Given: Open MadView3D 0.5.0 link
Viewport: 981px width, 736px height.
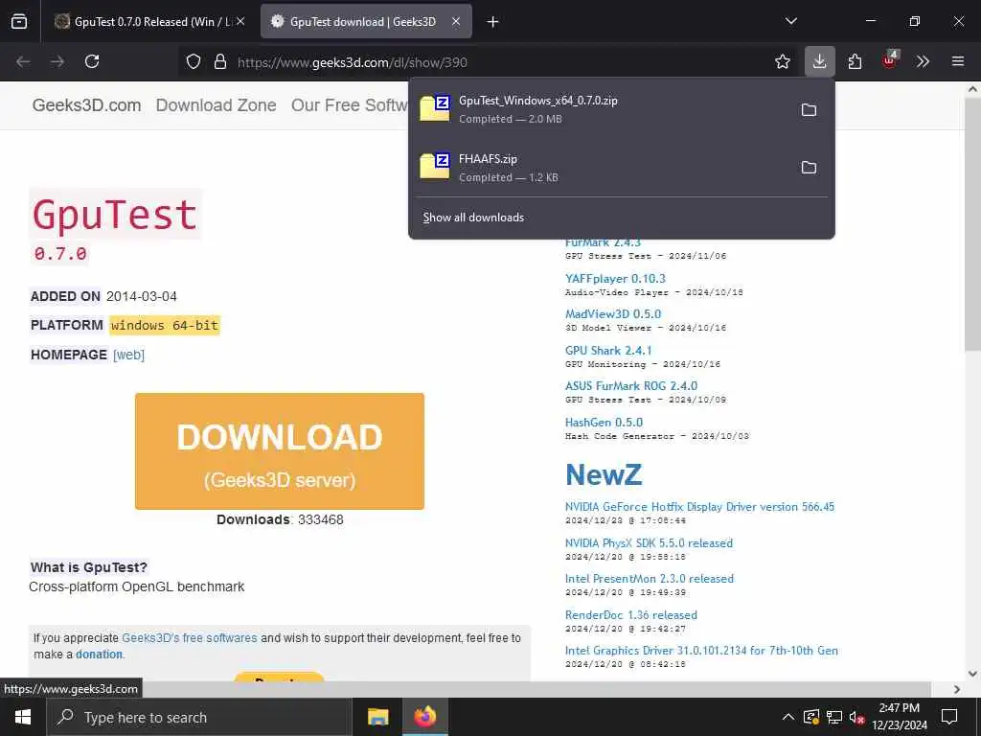Looking at the screenshot, I should click(x=613, y=314).
